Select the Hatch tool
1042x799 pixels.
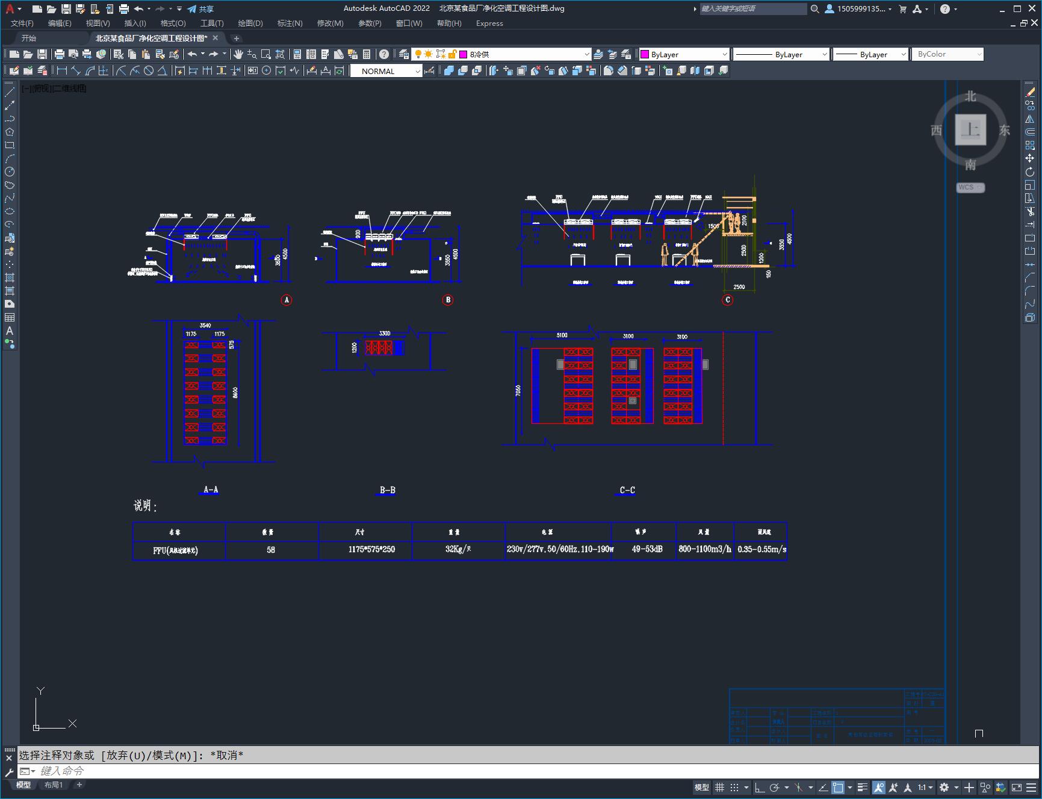click(10, 278)
